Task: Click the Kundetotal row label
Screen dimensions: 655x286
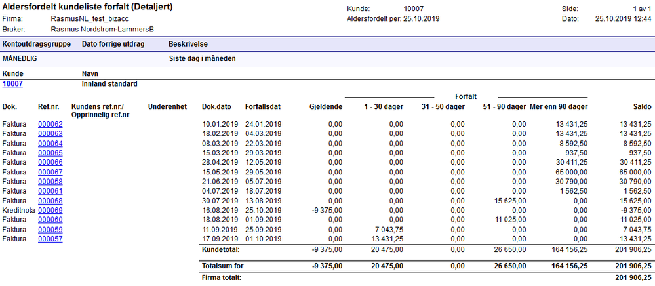Action: pyautogui.click(x=222, y=250)
